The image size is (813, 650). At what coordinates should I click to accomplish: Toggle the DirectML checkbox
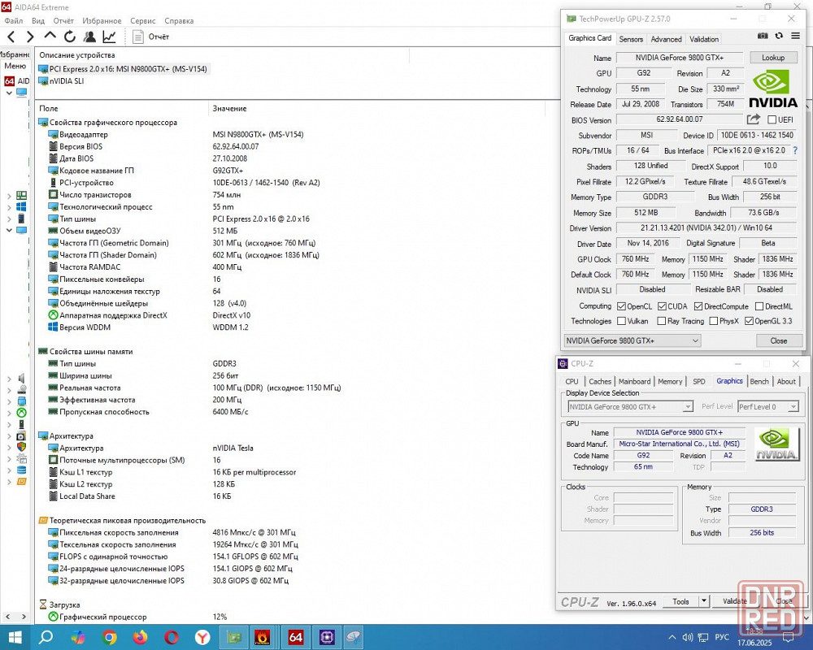[x=759, y=306]
